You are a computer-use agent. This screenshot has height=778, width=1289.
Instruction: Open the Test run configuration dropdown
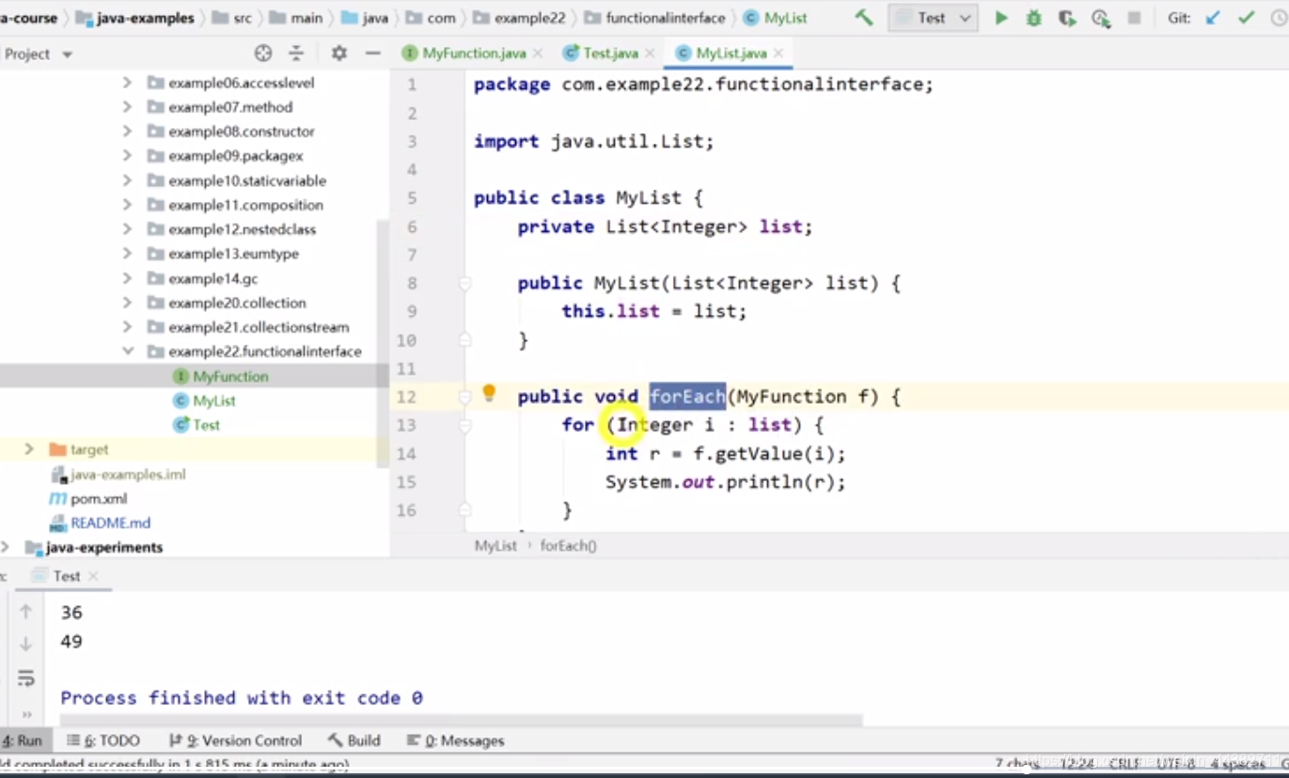pos(932,18)
